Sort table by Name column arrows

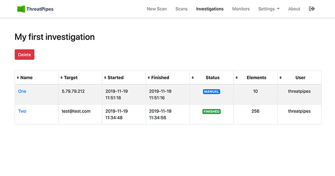coord(18,78)
